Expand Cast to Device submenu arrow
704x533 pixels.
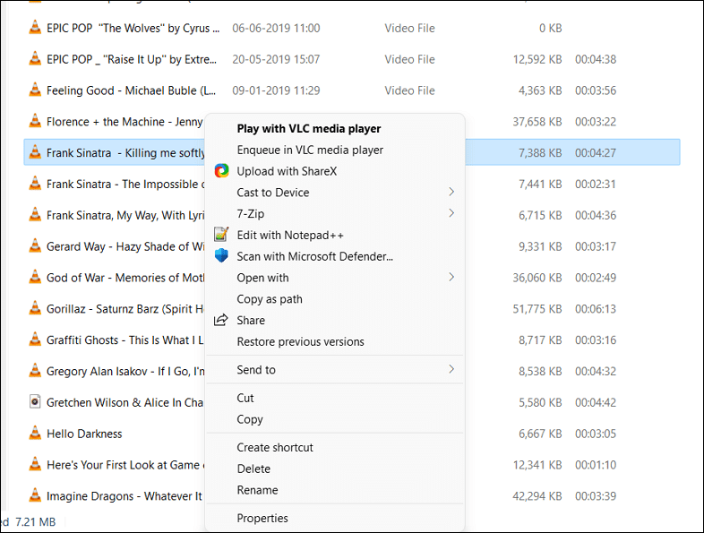tap(451, 192)
